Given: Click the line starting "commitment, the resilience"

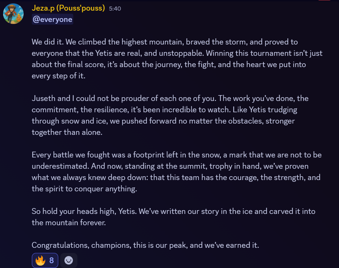Looking at the screenshot, I should pos(164,110).
